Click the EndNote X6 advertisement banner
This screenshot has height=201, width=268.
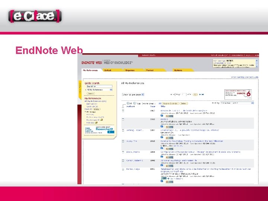point(238,94)
